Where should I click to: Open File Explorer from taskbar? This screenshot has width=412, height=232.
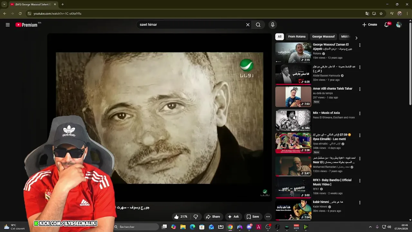tap(183, 227)
